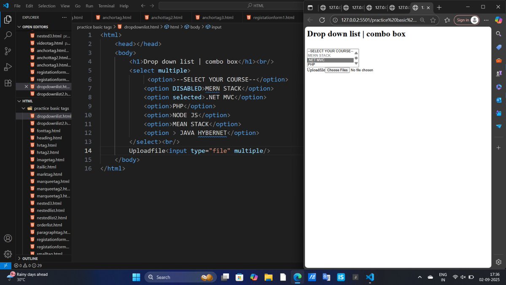The height and width of the screenshot is (285, 506).
Task: Open the File menu
Action: [x=17, y=6]
